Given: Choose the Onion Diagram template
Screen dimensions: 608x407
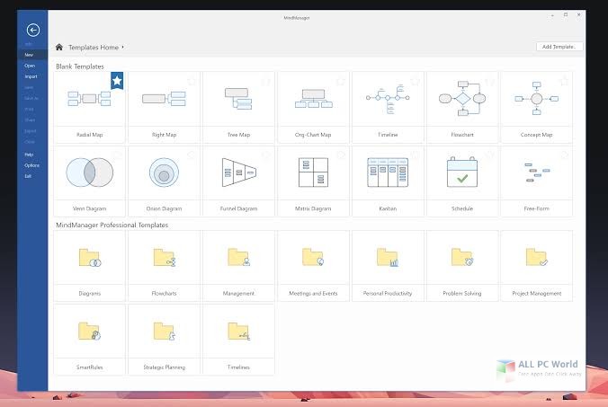Looking at the screenshot, I should coord(164,181).
